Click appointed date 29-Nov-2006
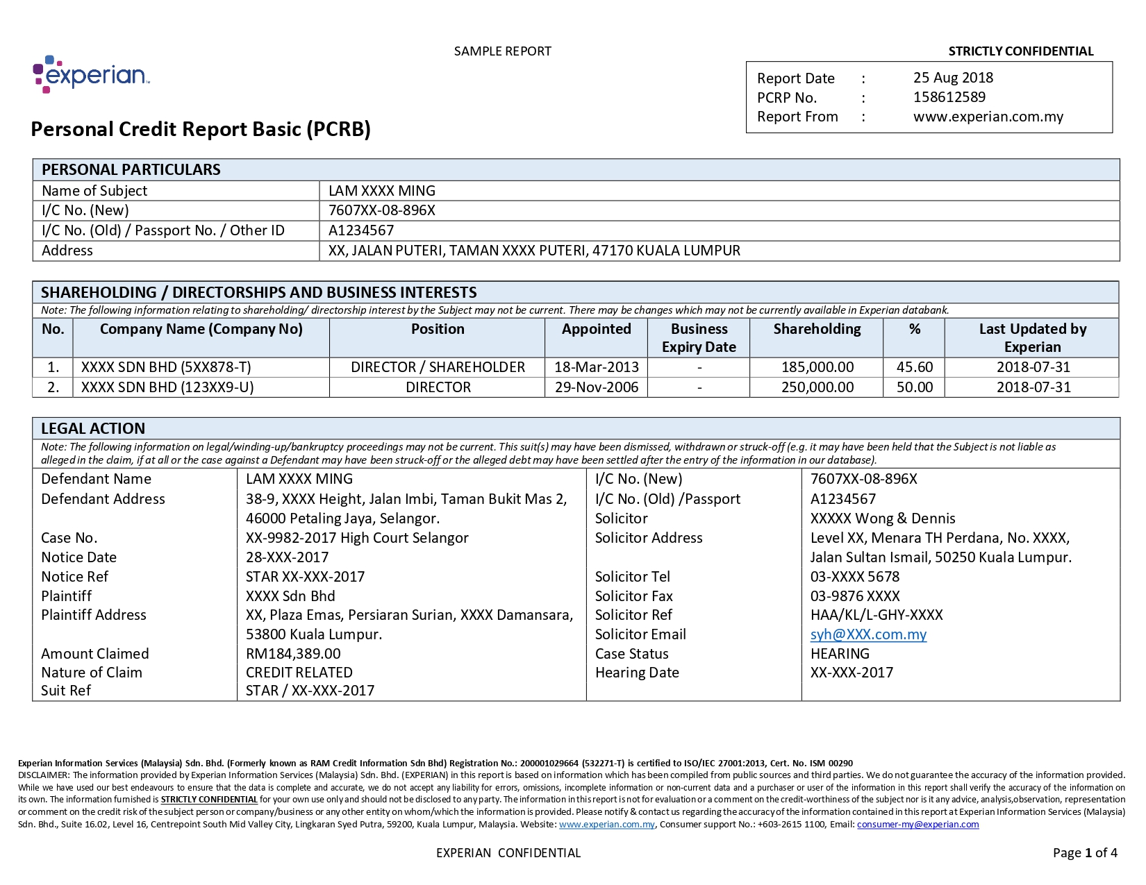The image size is (1146, 885). pos(596,387)
